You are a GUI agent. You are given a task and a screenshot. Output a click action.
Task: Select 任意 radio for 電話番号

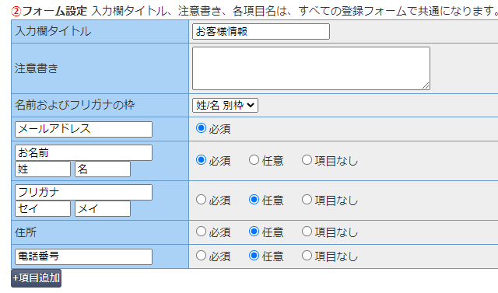(x=254, y=255)
